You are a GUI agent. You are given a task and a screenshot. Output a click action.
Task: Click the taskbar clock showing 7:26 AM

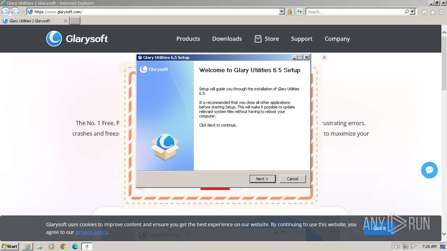[x=429, y=246]
